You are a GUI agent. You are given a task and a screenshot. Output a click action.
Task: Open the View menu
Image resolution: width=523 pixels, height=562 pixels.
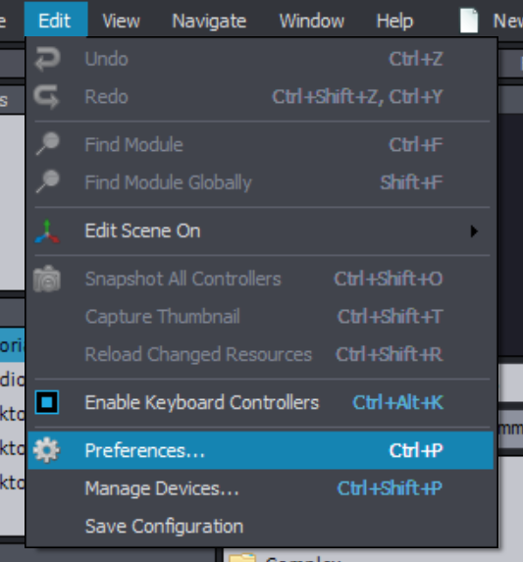(x=121, y=21)
